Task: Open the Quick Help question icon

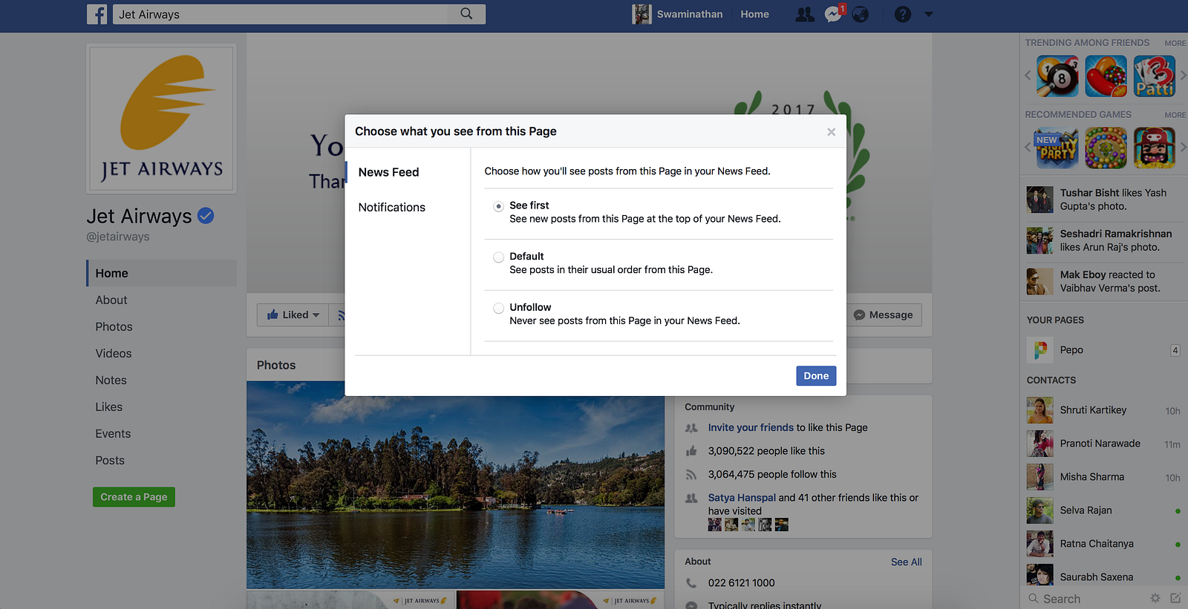Action: (x=903, y=14)
